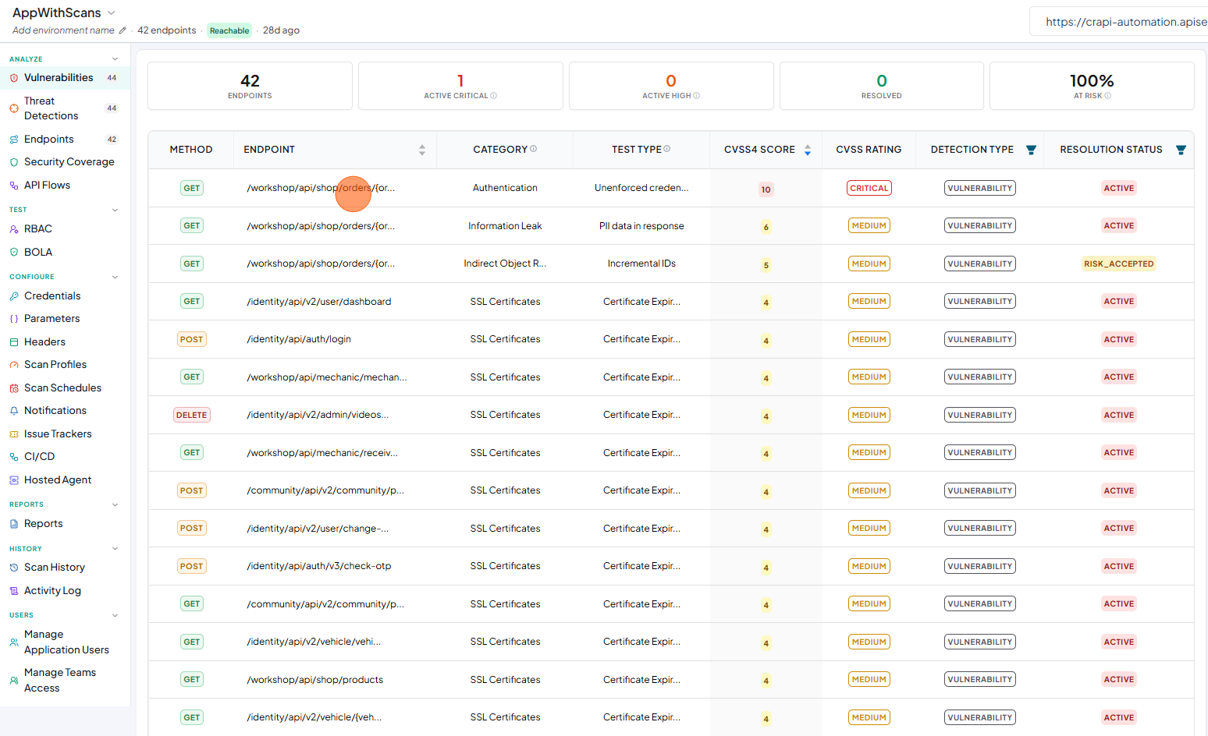This screenshot has height=736, width=1208.
Task: Click the Active Critical info icon
Action: 494,96
